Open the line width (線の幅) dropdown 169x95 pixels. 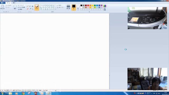coord(68,7)
